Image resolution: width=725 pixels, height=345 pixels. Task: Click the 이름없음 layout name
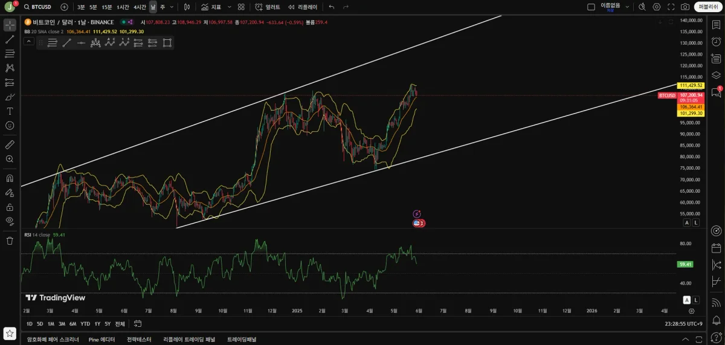tap(610, 5)
